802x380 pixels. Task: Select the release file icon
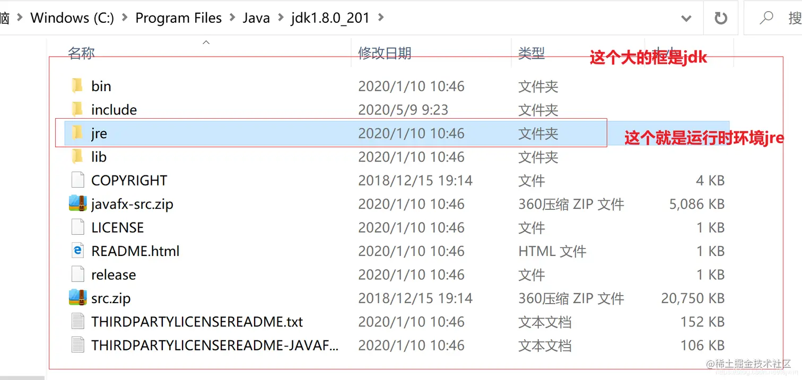[77, 275]
